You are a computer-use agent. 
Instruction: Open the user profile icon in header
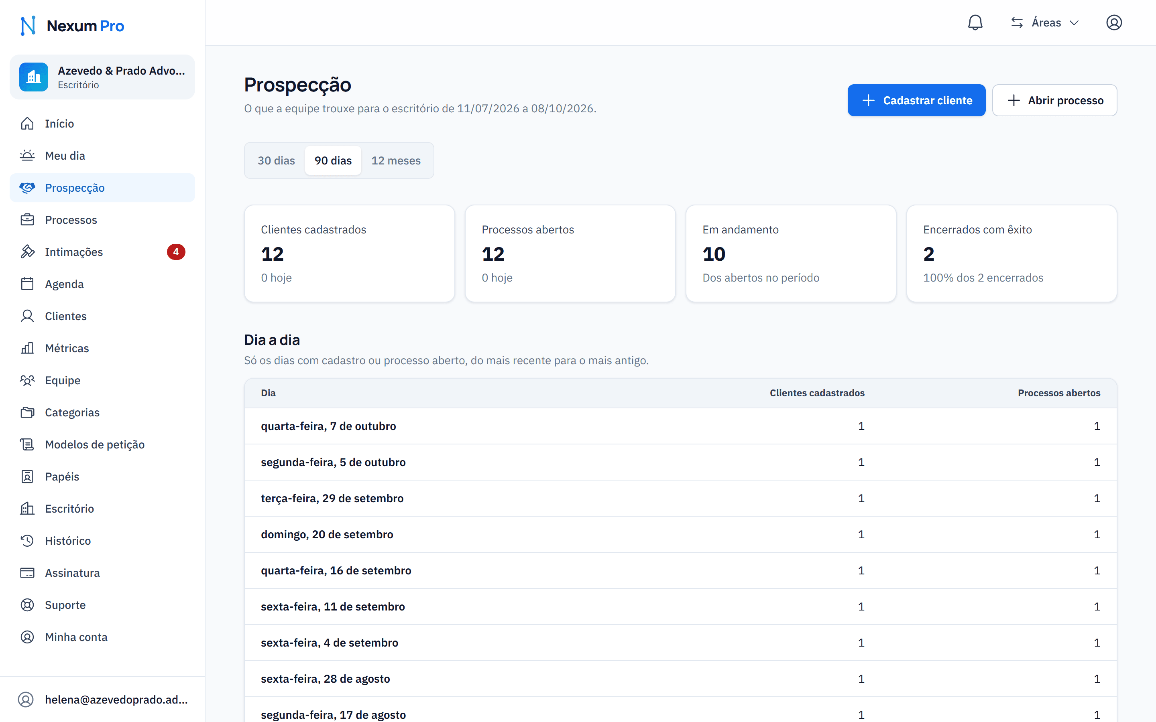click(x=1113, y=22)
